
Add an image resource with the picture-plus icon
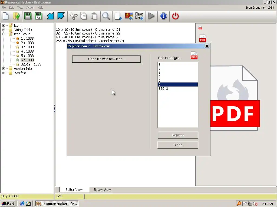pos(129,16)
